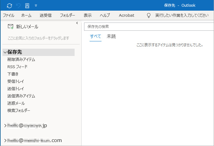Collapse the folder pane with the arrow
Image resolution: width=214 pixels, height=146 pixels.
click(x=77, y=23)
